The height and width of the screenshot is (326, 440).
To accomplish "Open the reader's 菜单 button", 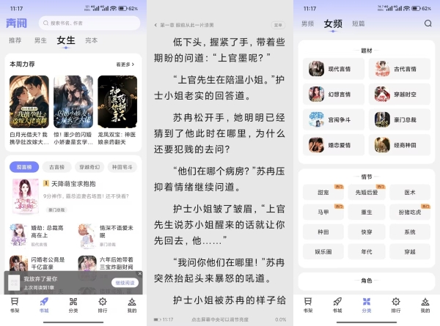I will coord(278,25).
